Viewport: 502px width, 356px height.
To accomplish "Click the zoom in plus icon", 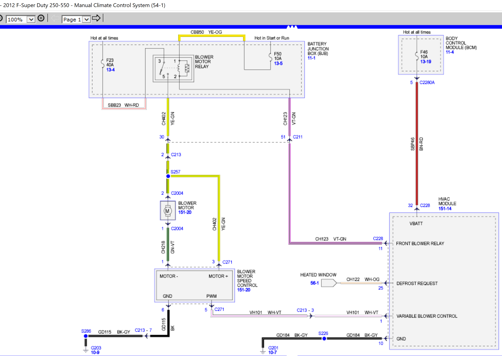I will pos(41,18).
